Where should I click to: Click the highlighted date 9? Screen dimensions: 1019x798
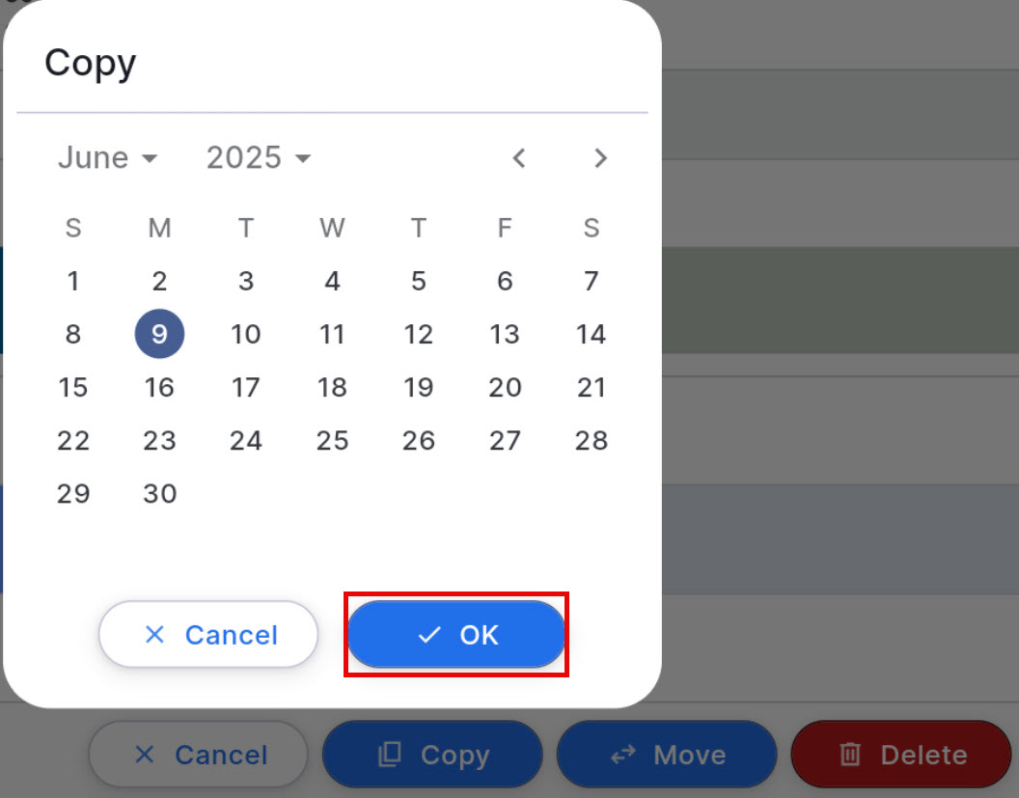click(x=159, y=334)
